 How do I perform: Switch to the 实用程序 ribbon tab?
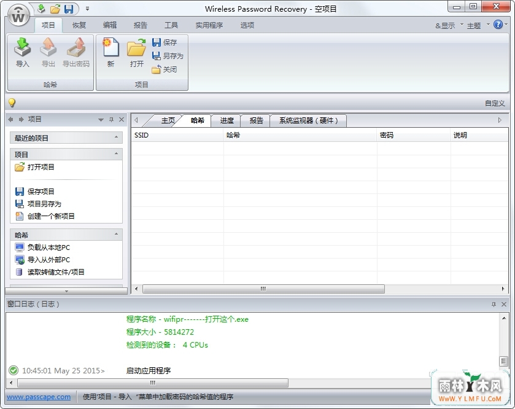(x=209, y=25)
